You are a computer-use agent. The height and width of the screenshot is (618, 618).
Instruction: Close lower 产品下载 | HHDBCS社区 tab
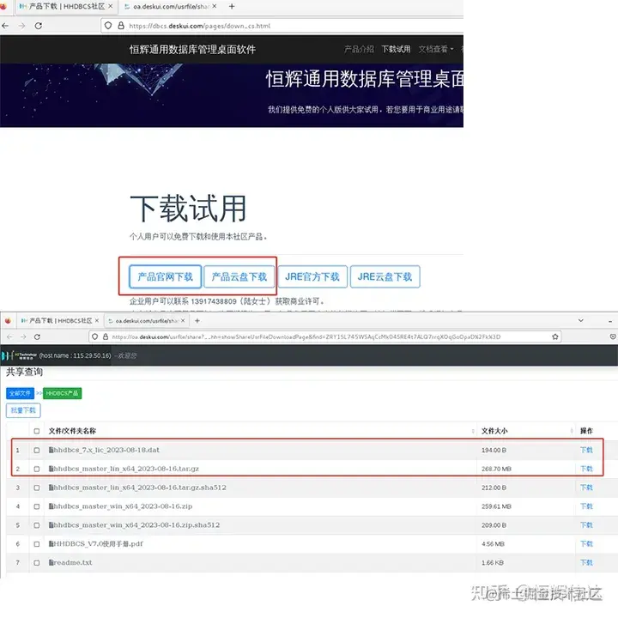(96, 321)
